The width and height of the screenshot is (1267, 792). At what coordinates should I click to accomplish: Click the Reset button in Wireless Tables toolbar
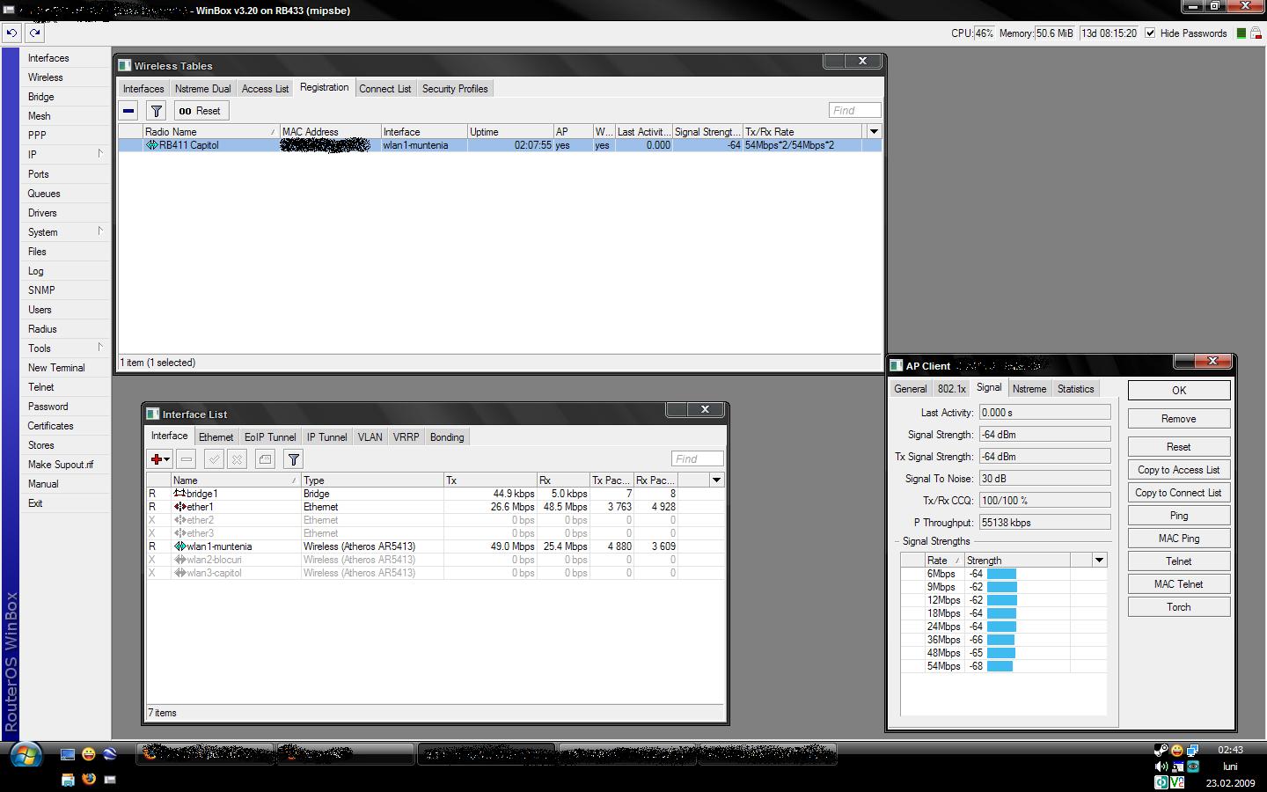click(201, 111)
